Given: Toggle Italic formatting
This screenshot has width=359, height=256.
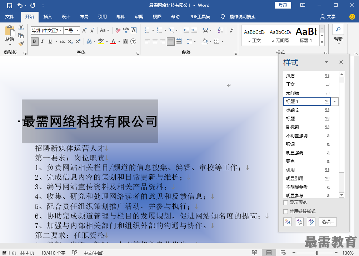Looking at the screenshot, I should point(43,41).
